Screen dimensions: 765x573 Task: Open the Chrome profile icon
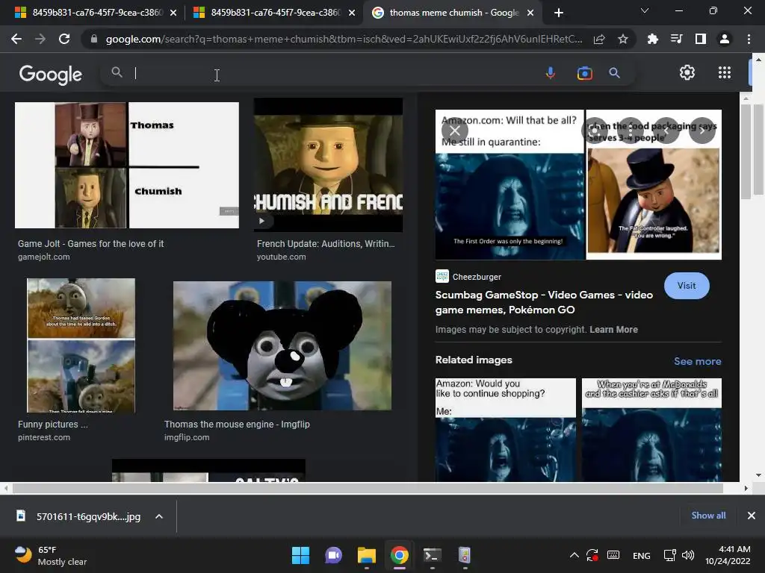[x=725, y=39]
